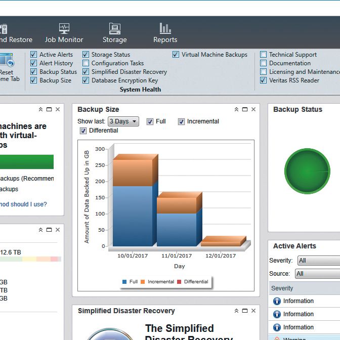Toggle Full checkbox in Backup Size
The height and width of the screenshot is (340, 340).
click(150, 121)
